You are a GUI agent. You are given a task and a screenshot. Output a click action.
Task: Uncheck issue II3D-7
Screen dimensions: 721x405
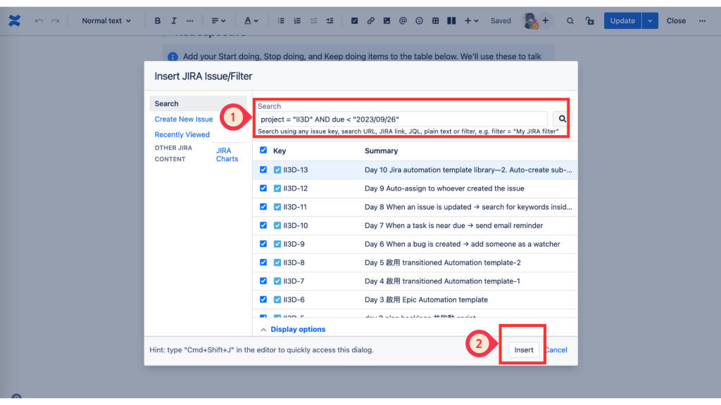click(263, 281)
